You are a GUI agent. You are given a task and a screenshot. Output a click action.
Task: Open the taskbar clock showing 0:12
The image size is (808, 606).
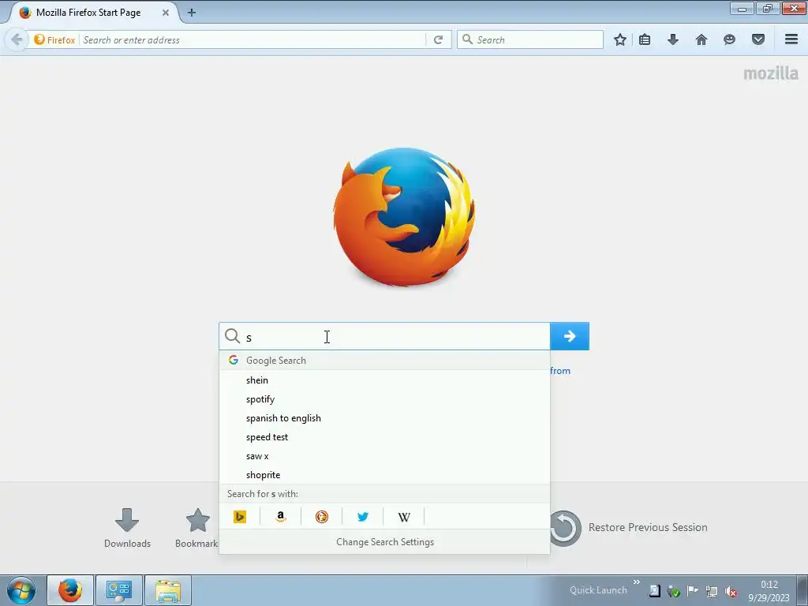769,591
